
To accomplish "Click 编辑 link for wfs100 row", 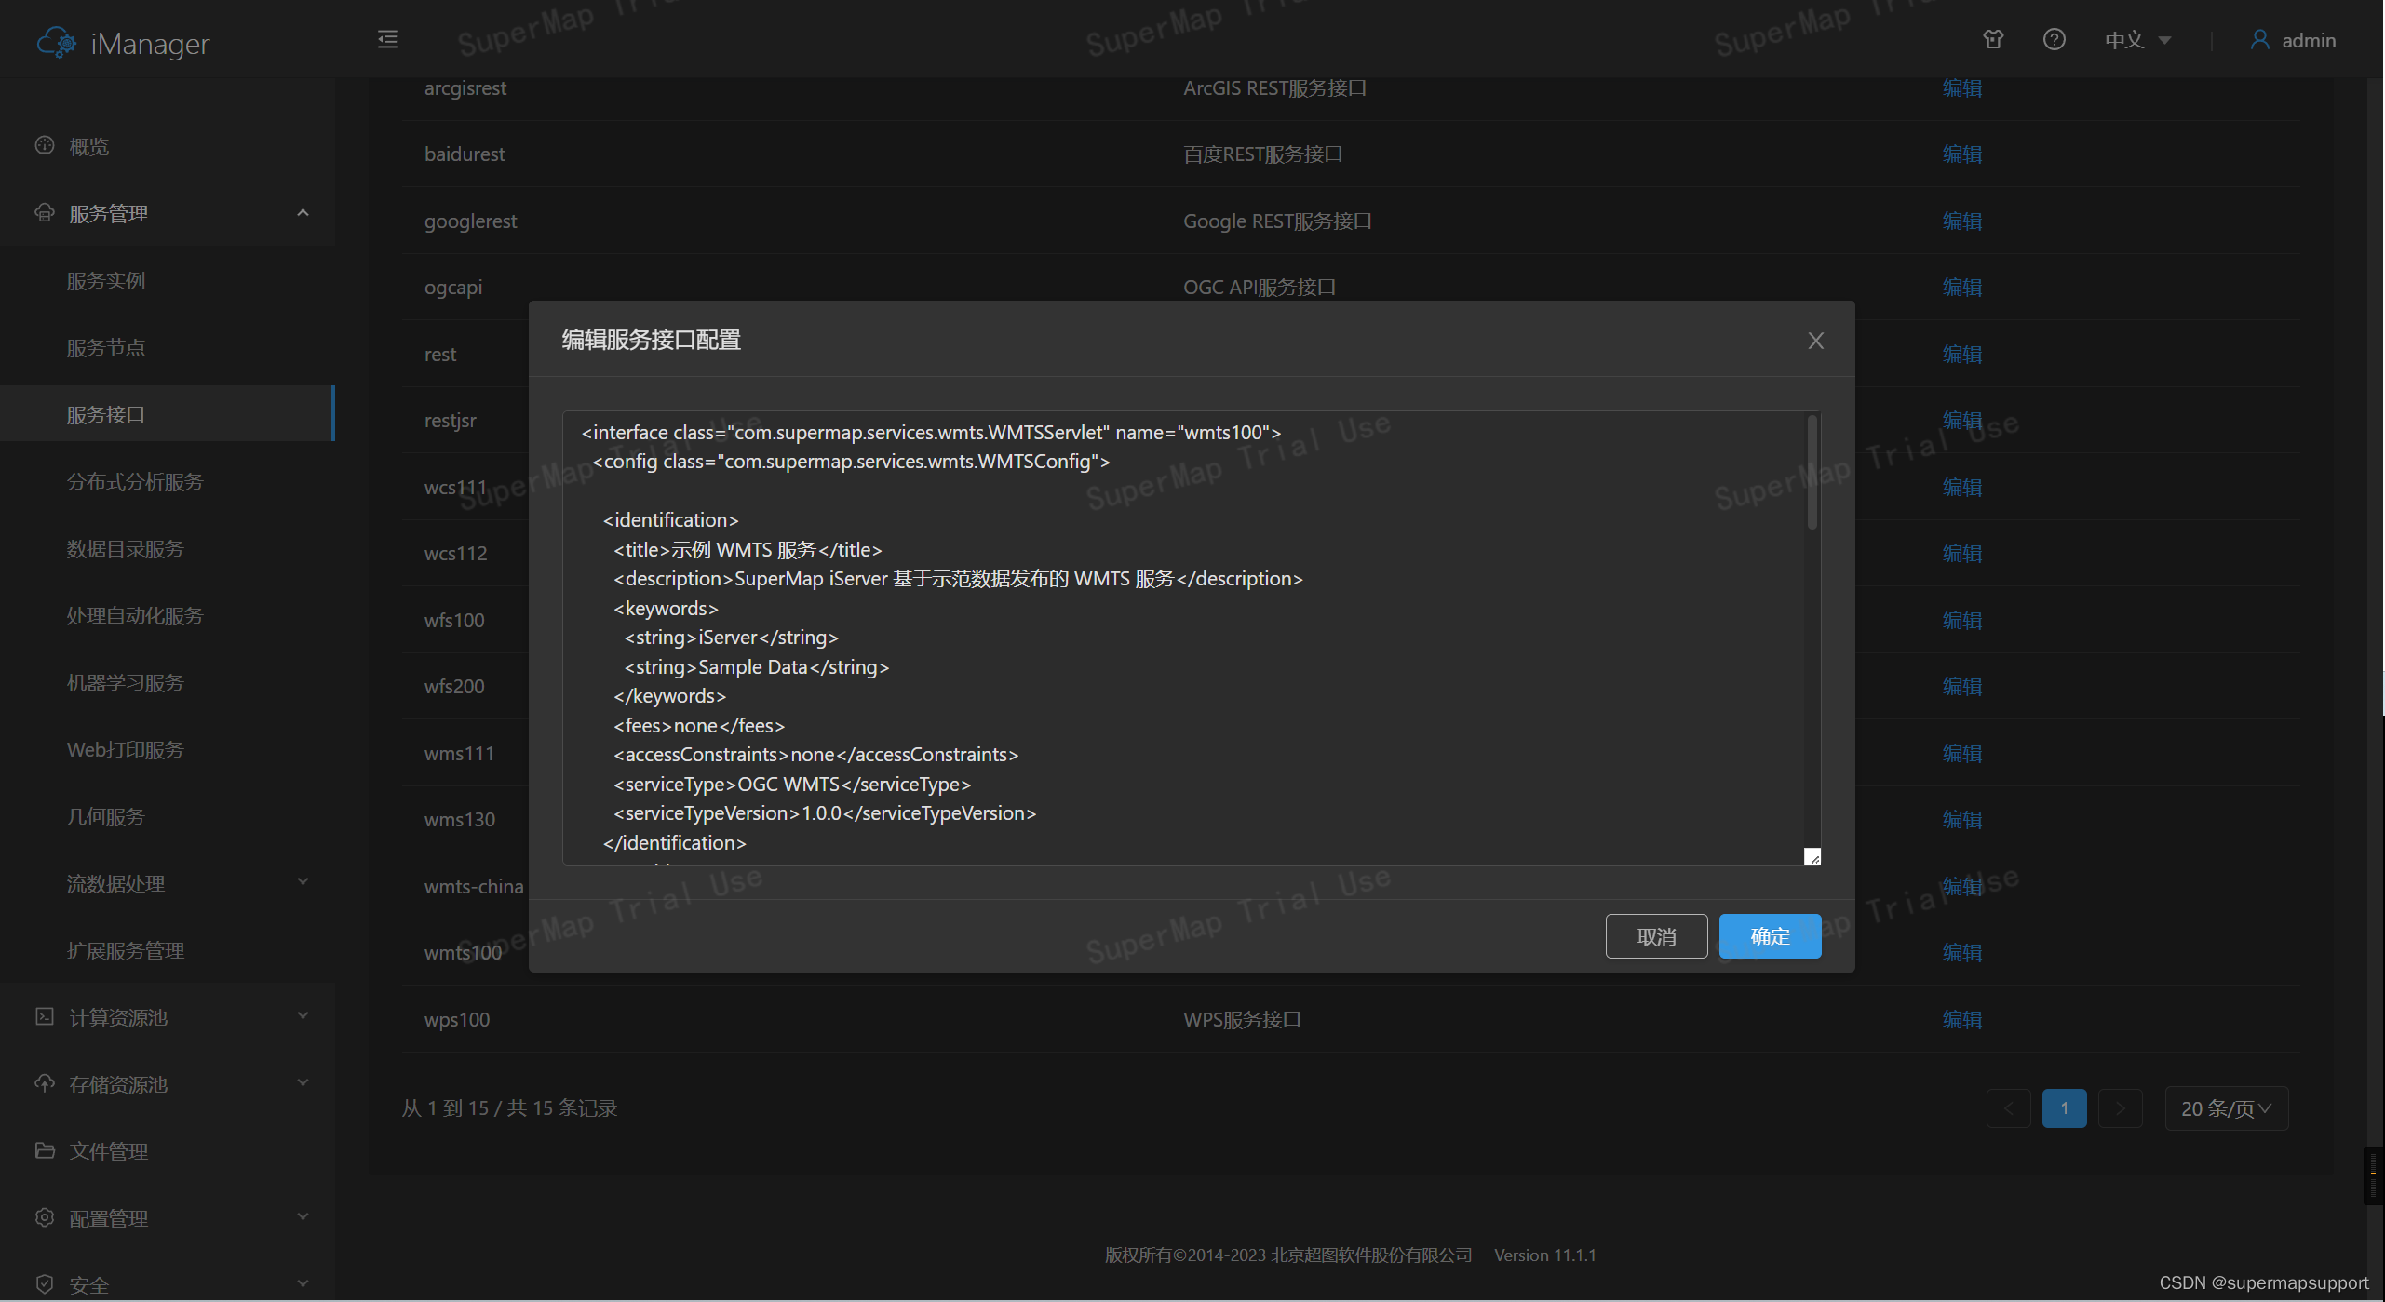I will coord(1961,620).
